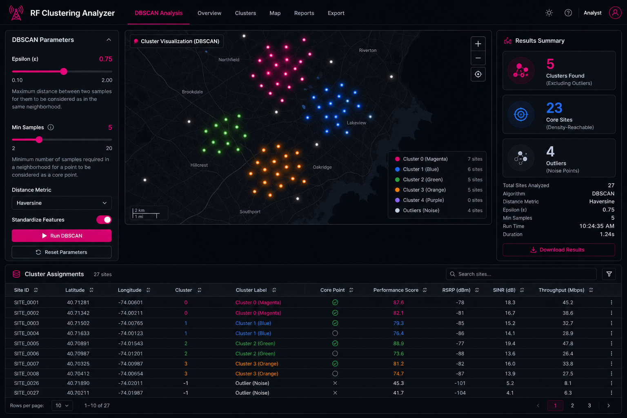
Task: Open the Clusters tab
Action: coord(245,13)
